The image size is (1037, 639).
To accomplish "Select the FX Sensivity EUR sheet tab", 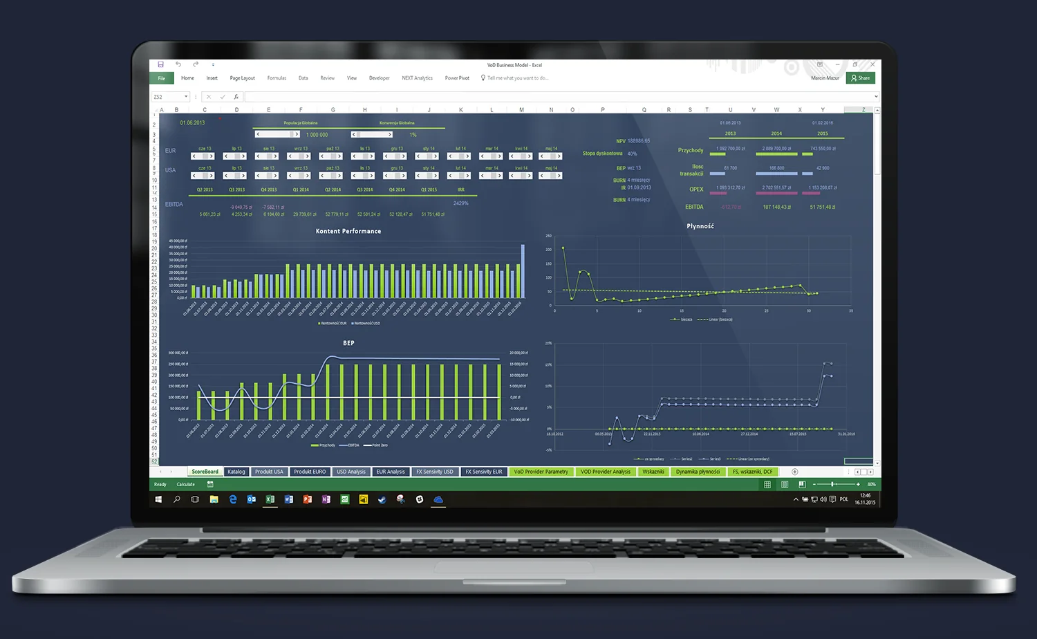I will coord(484,472).
